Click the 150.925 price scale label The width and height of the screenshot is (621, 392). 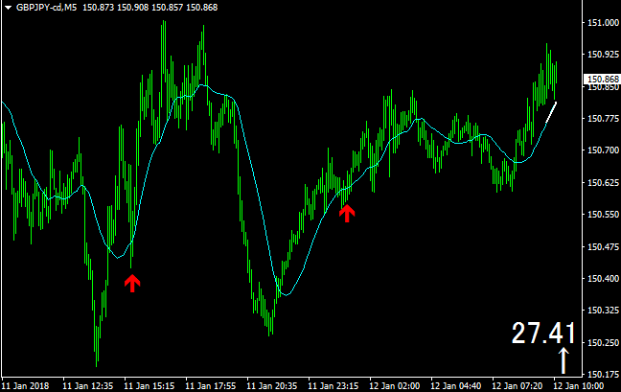(x=603, y=55)
